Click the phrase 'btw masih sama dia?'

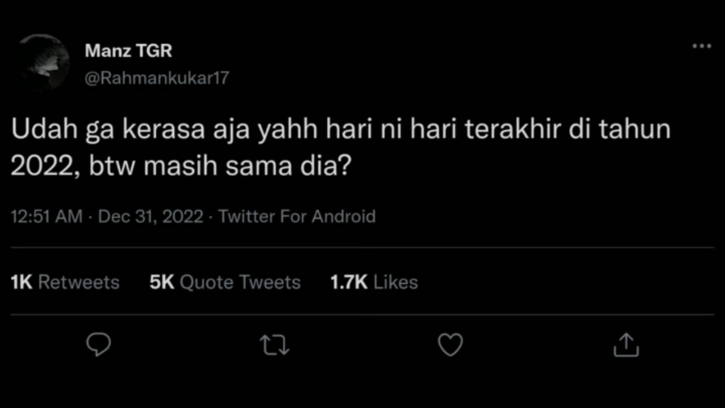219,167
